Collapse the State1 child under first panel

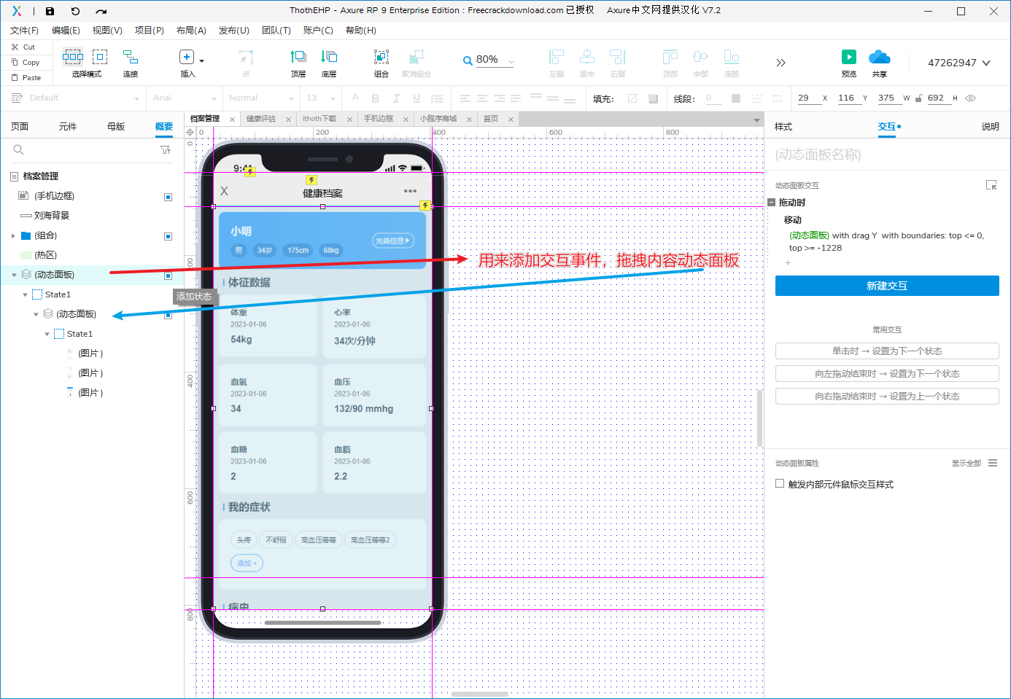coord(25,294)
